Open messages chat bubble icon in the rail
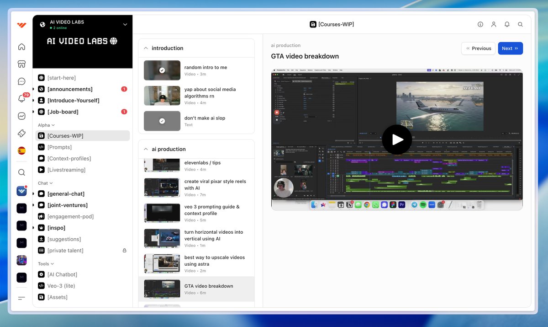The width and height of the screenshot is (548, 327). coord(21,81)
